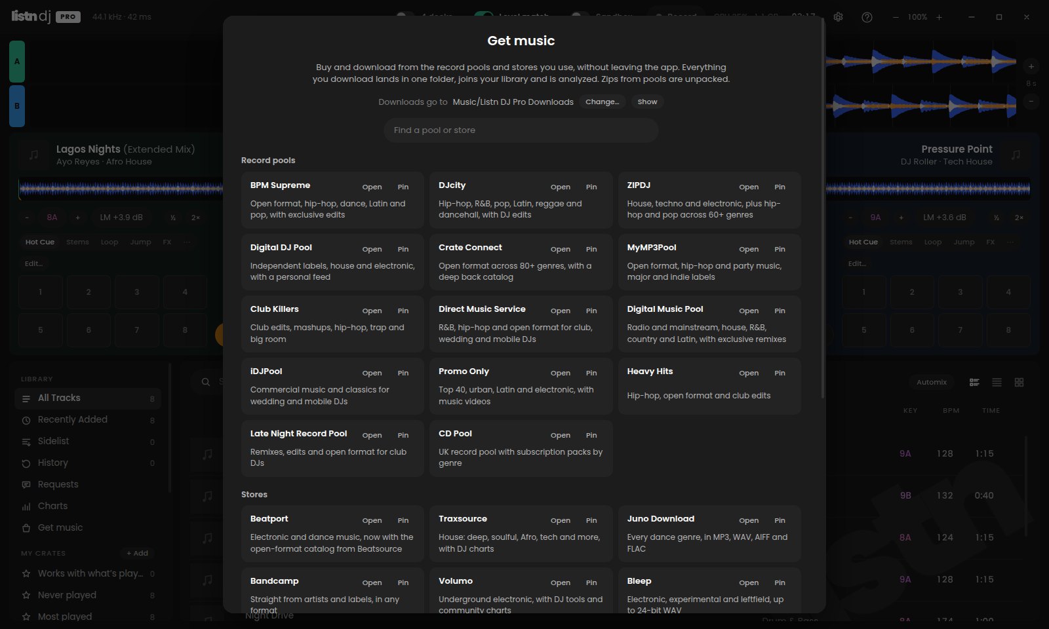Screen dimensions: 1049x629
Task: Open the MyMP3Pool record pool
Action: [749, 249]
